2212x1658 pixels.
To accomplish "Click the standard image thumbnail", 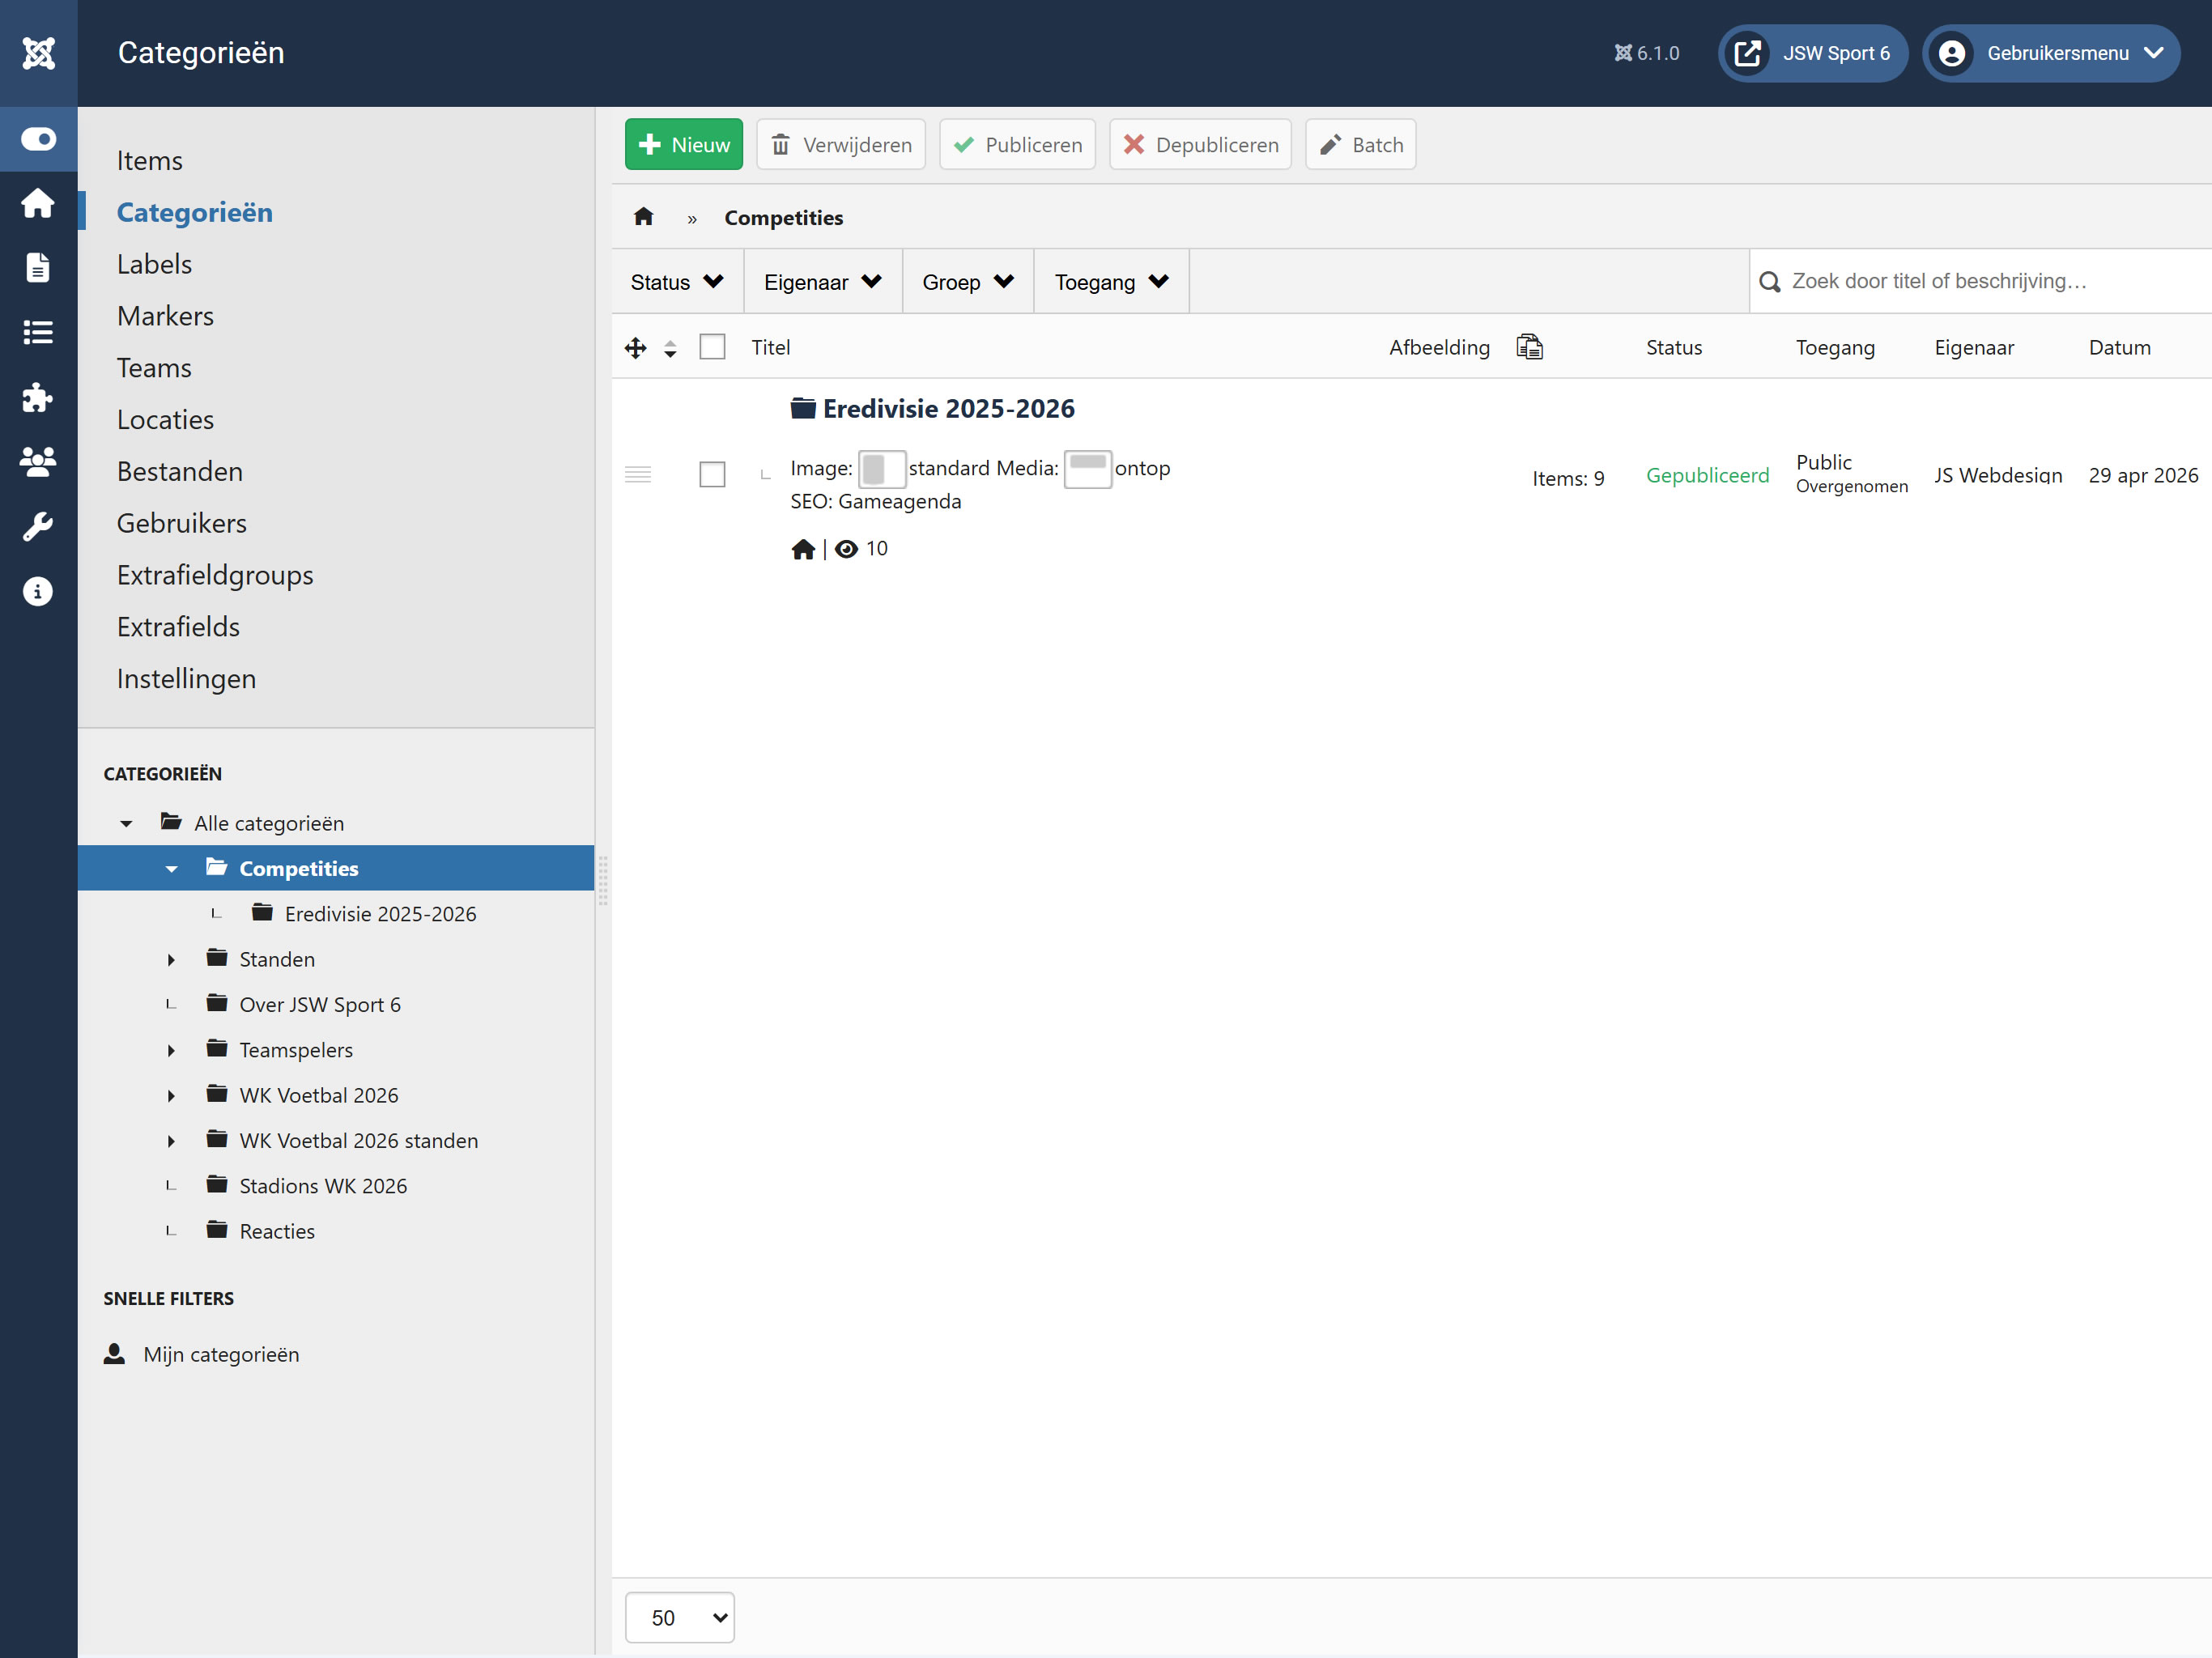I will (881, 469).
